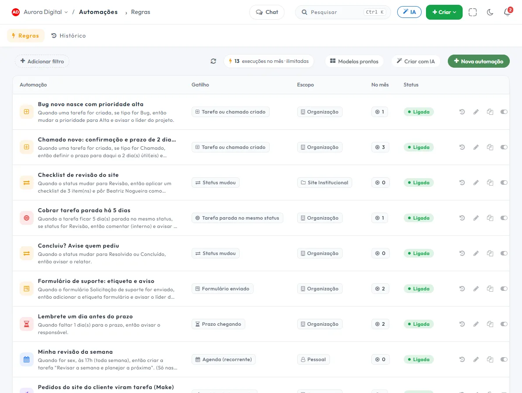Open the Chat button
Viewport: 522px width, 393px height.
(267, 12)
